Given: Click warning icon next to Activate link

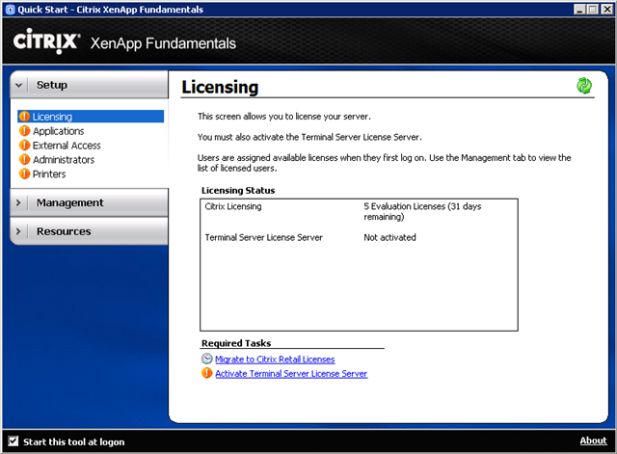Looking at the screenshot, I should (x=206, y=373).
